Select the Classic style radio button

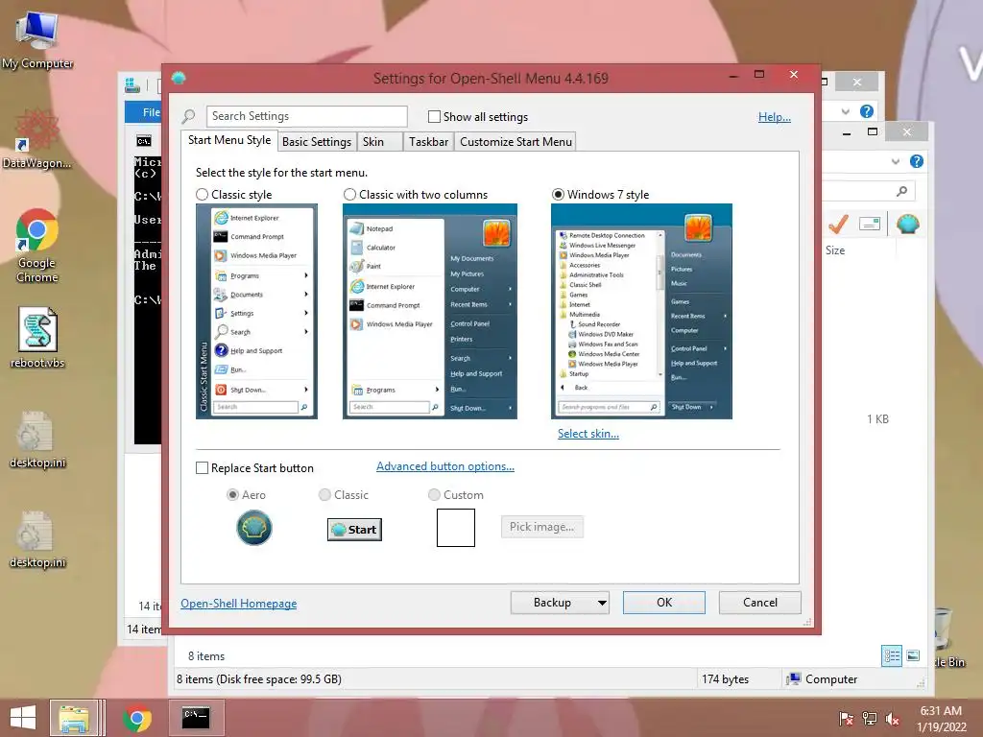point(202,195)
